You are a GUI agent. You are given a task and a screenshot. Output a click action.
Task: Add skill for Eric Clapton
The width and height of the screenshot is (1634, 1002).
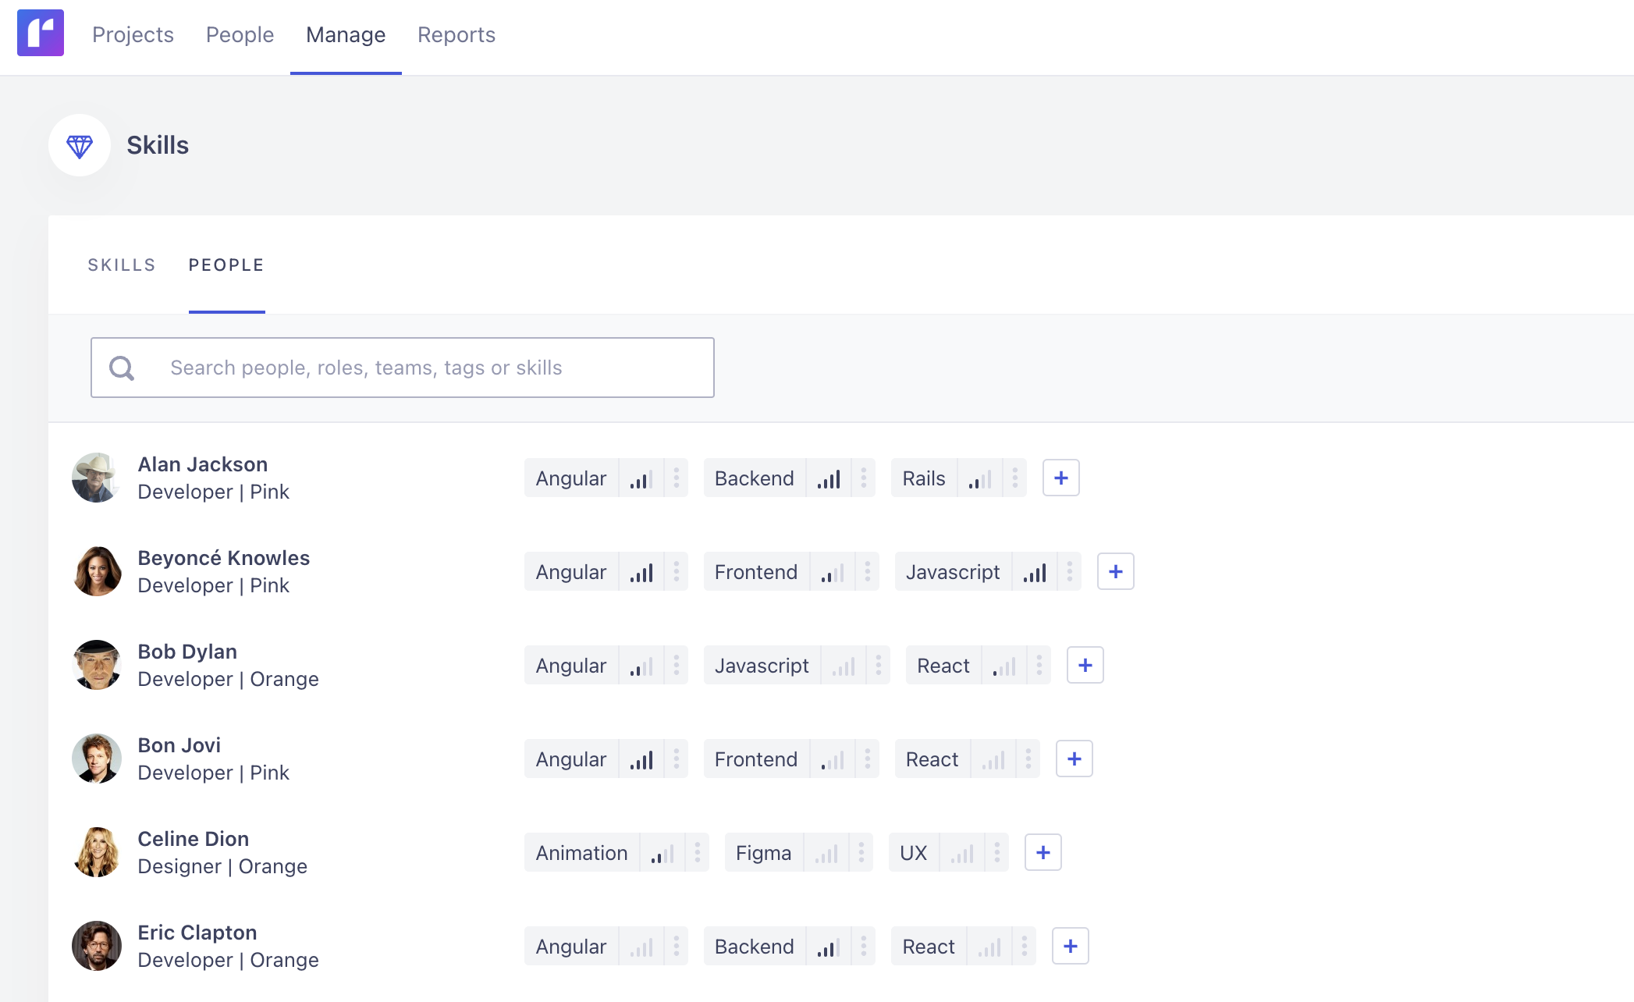coord(1070,946)
